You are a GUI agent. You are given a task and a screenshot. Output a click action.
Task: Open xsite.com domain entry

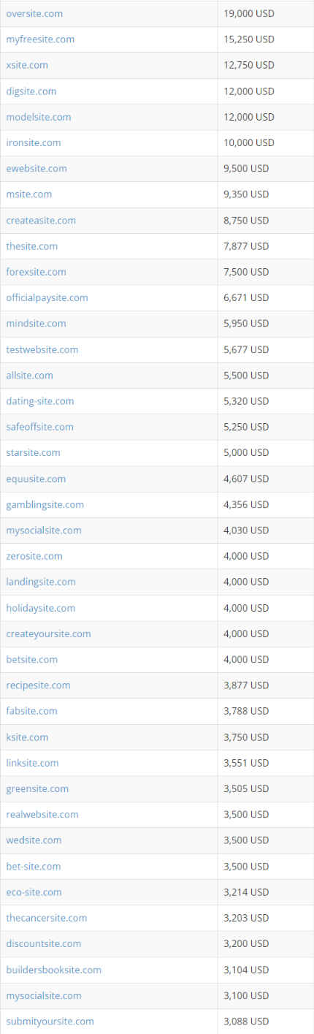(x=27, y=65)
